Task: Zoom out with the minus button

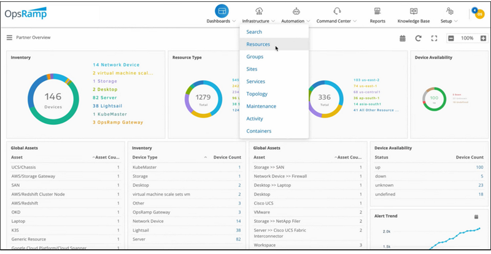Action: 451,39
